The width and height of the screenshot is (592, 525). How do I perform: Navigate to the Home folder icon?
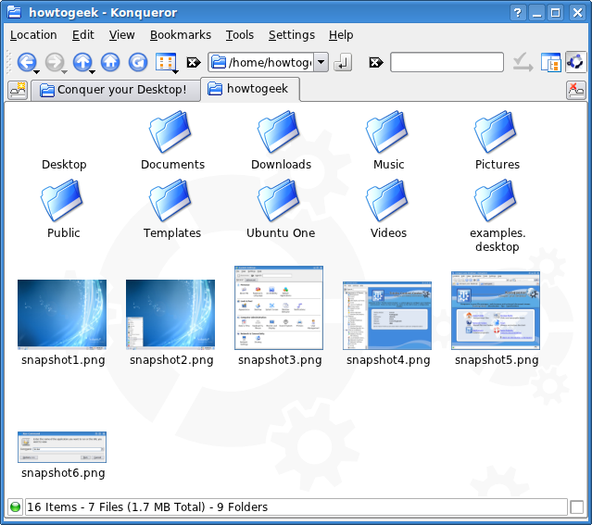[x=110, y=62]
